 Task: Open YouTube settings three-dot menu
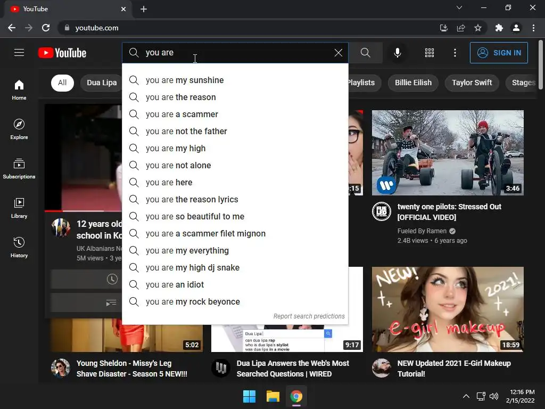click(455, 53)
